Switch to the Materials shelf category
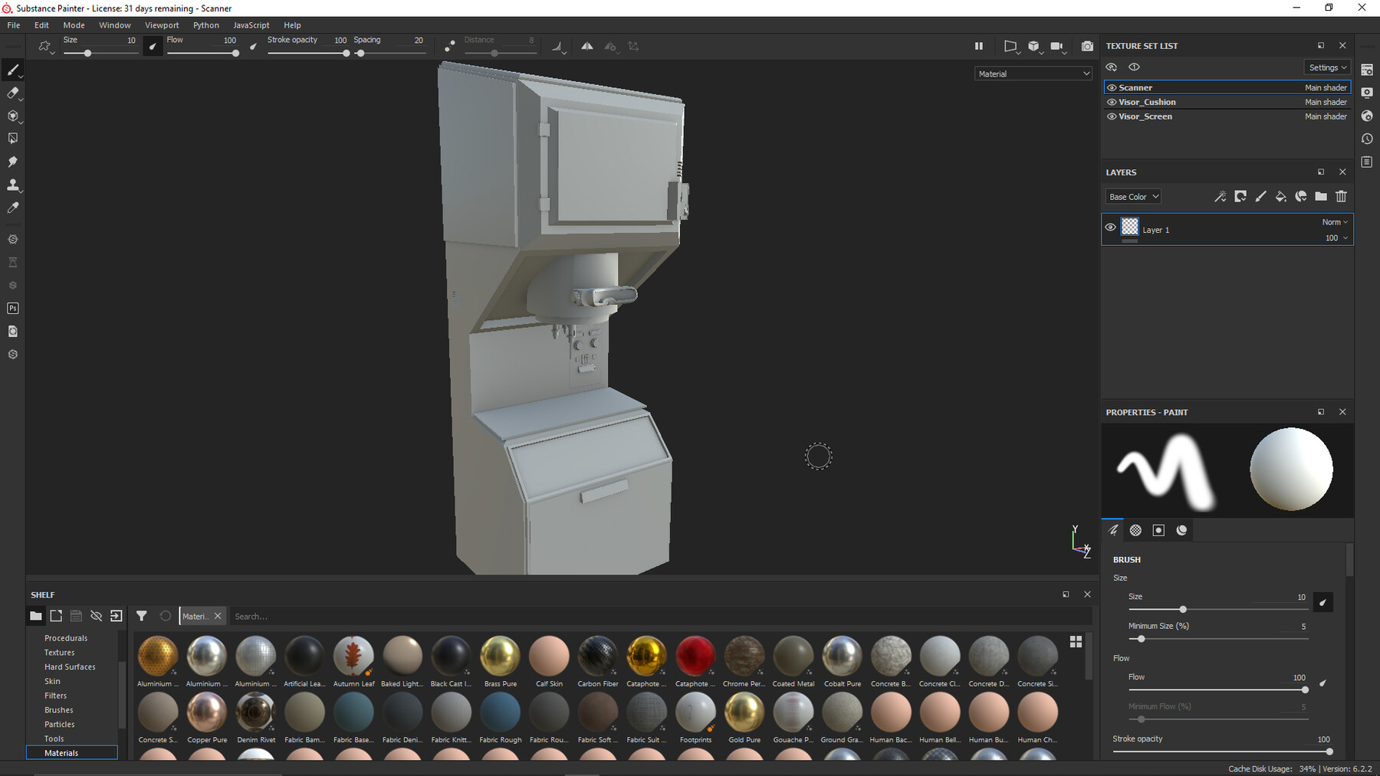Screen dimensions: 1380x776 tap(61, 752)
